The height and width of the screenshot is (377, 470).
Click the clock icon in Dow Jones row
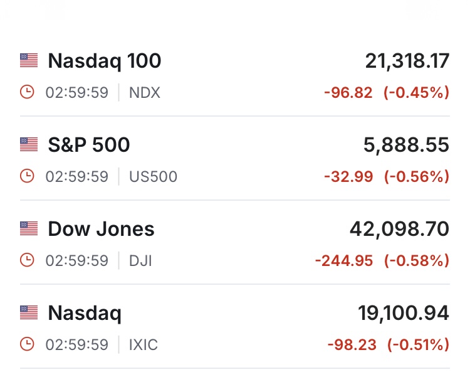click(x=27, y=260)
